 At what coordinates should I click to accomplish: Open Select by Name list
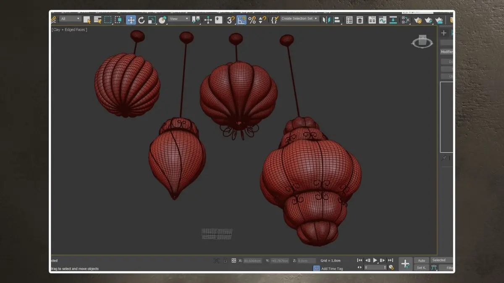click(98, 20)
